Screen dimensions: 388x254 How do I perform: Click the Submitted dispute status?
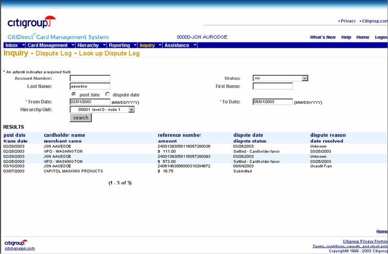point(242,171)
